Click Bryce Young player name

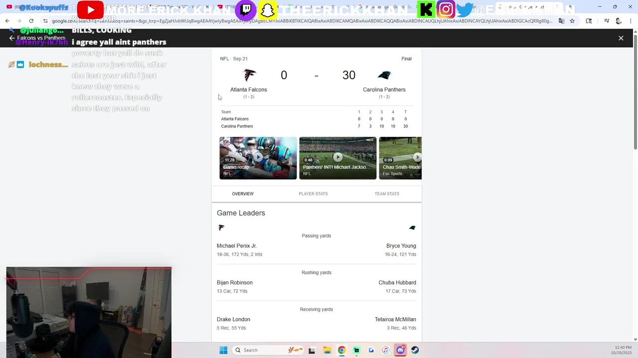tap(401, 246)
